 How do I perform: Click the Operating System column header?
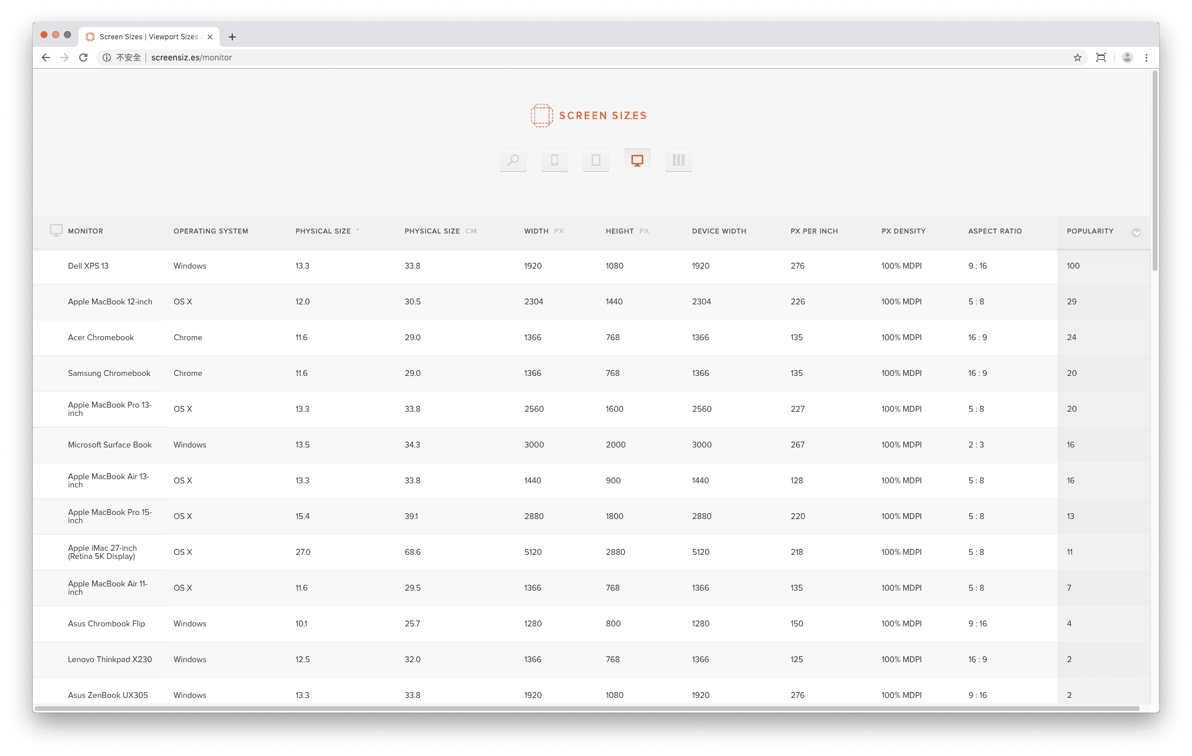click(x=211, y=231)
